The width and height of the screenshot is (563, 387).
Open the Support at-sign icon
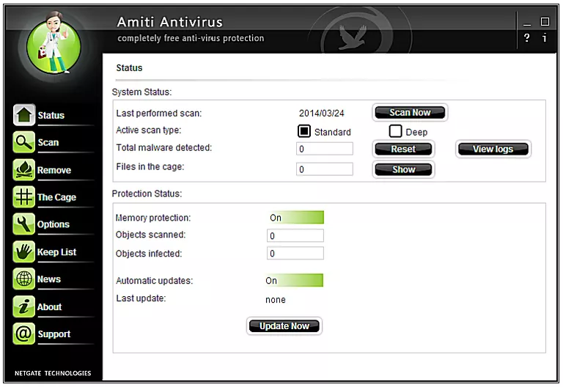tap(24, 333)
